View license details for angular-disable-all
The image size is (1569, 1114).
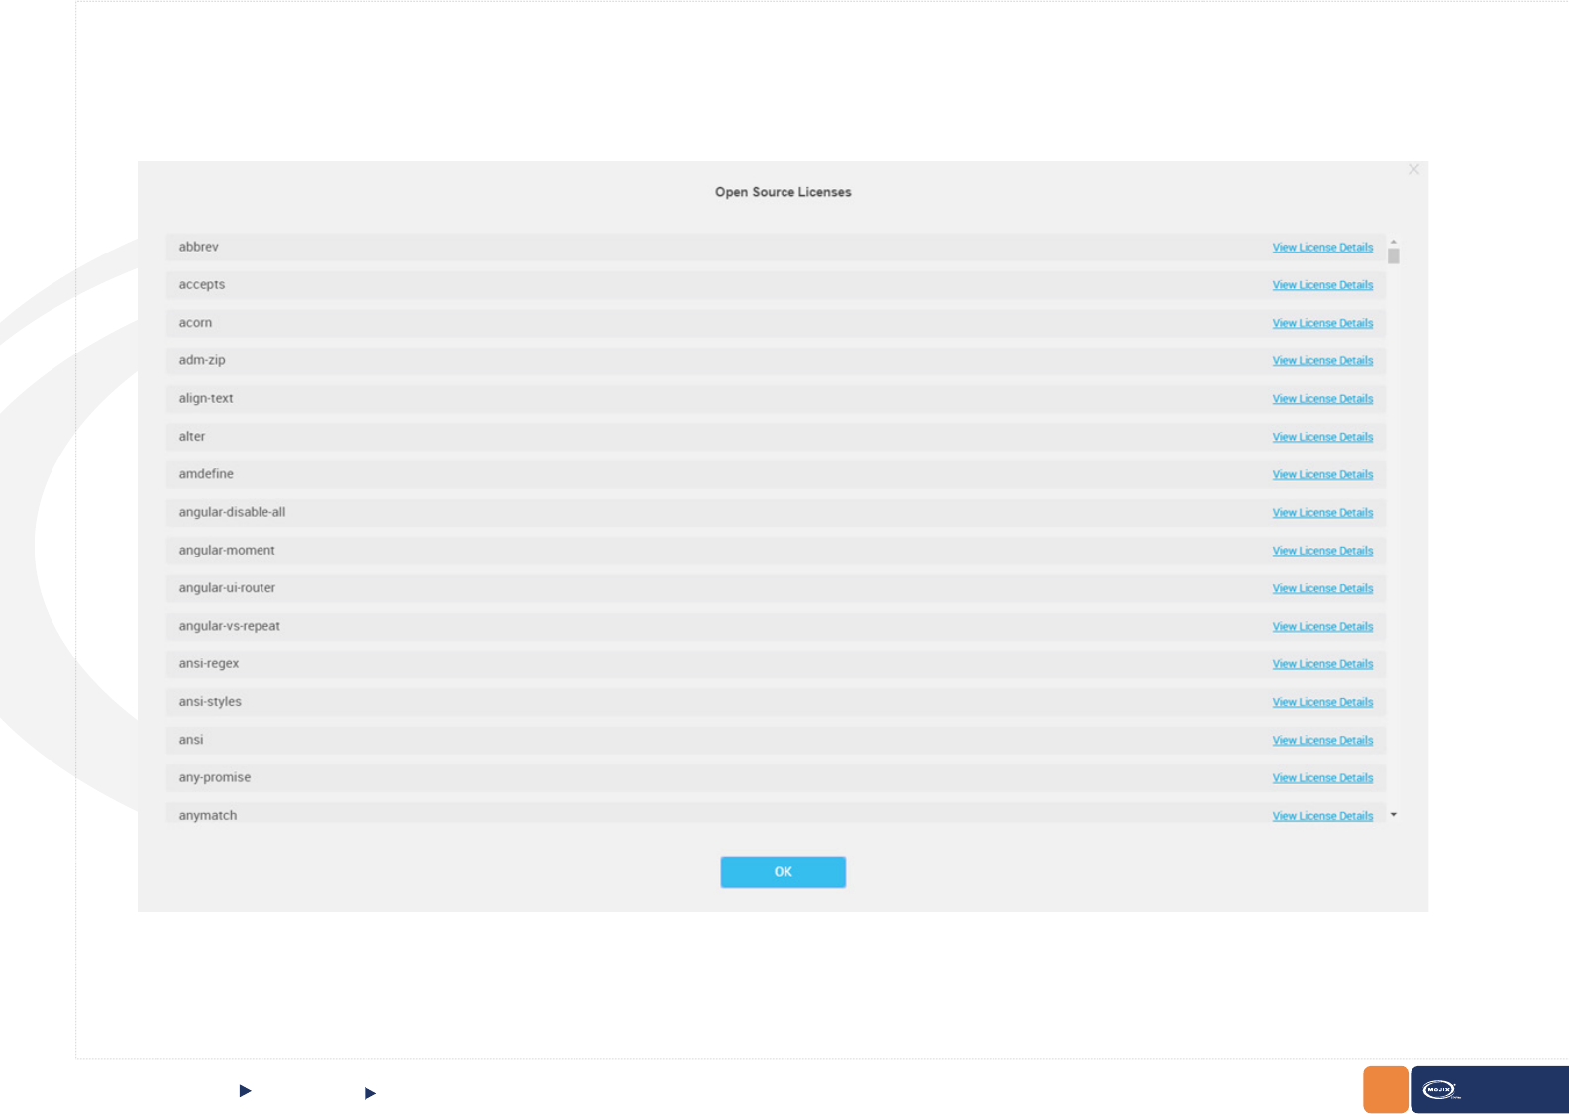1322,513
